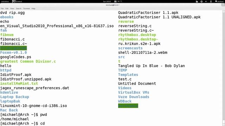The image size is (225, 126).
Task: Click the window button at title bar right
Action: [x=223, y=5]
